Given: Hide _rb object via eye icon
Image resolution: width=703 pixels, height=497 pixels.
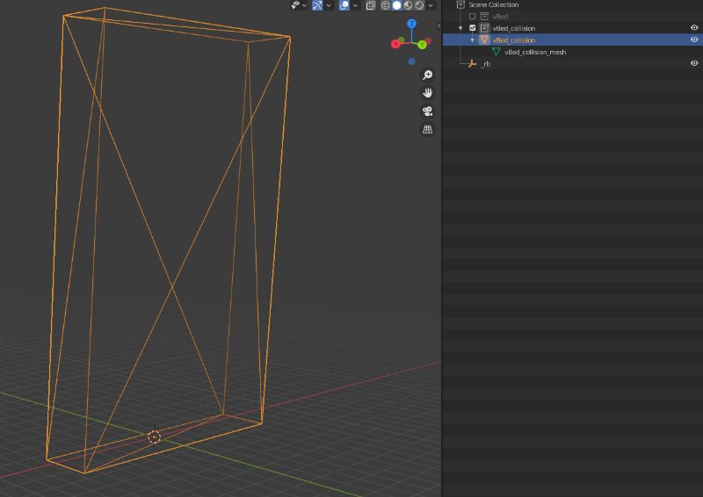Looking at the screenshot, I should (694, 63).
